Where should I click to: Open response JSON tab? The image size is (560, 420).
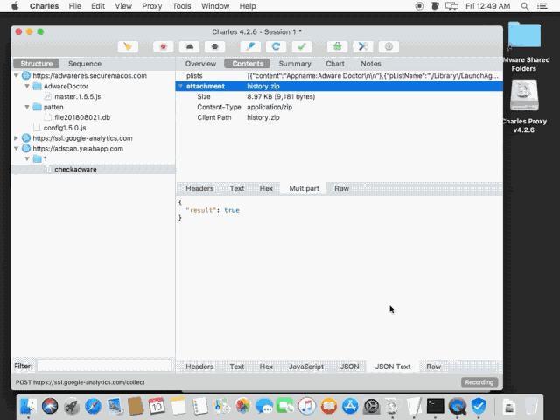(349, 367)
